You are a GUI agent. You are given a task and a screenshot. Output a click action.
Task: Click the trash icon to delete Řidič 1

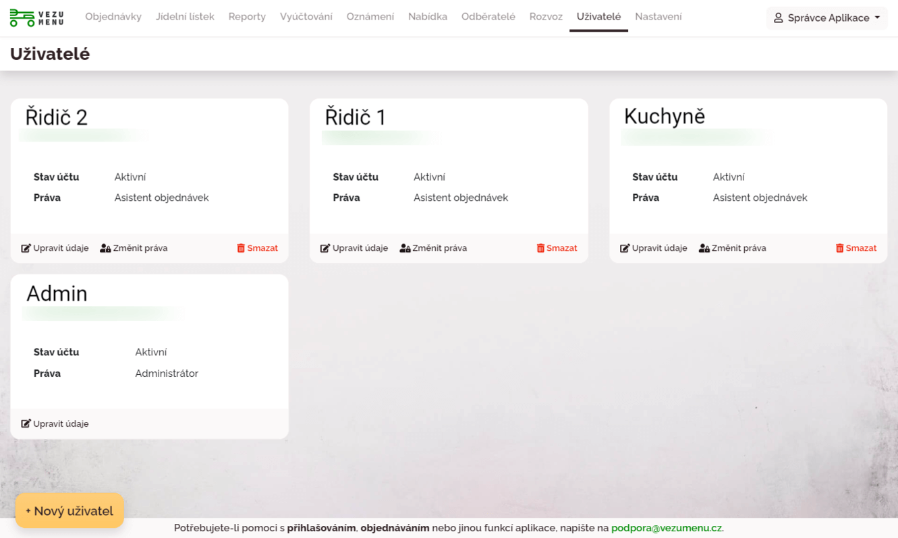pyautogui.click(x=540, y=247)
